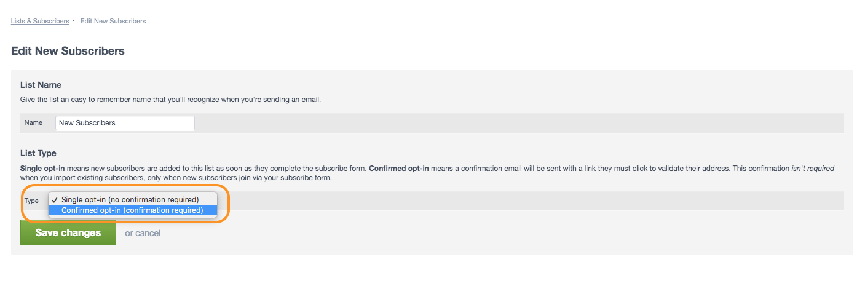Image resolution: width=865 pixels, height=286 pixels.
Task: Click the Save changes button
Action: (x=68, y=233)
